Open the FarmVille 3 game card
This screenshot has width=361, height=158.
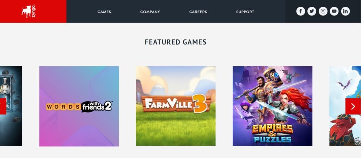176,106
